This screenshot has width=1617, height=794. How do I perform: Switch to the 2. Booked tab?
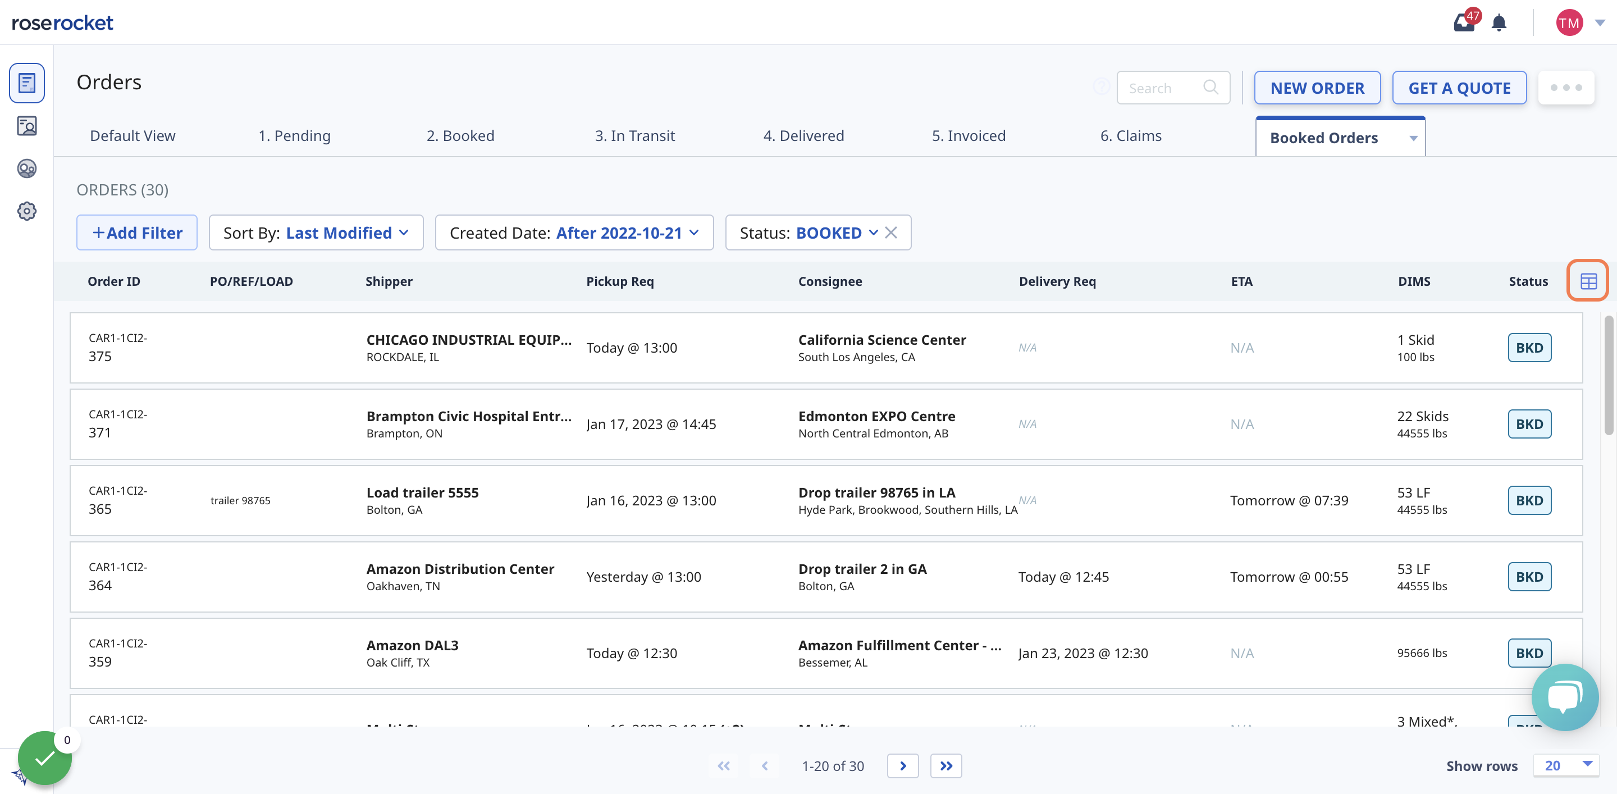click(460, 136)
